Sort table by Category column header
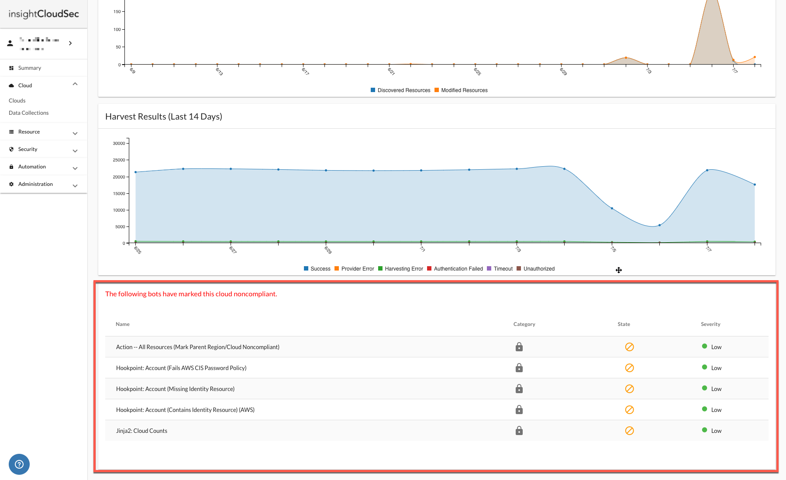The image size is (786, 480). click(524, 324)
